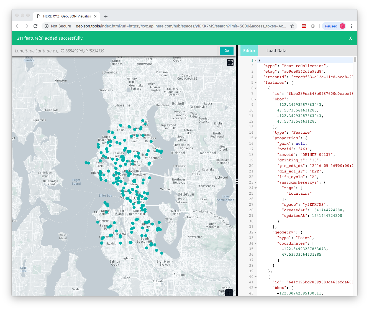Image resolution: width=369 pixels, height=310 pixels.
Task: Collapse the geometry fold on line 32
Action: pos(255,232)
